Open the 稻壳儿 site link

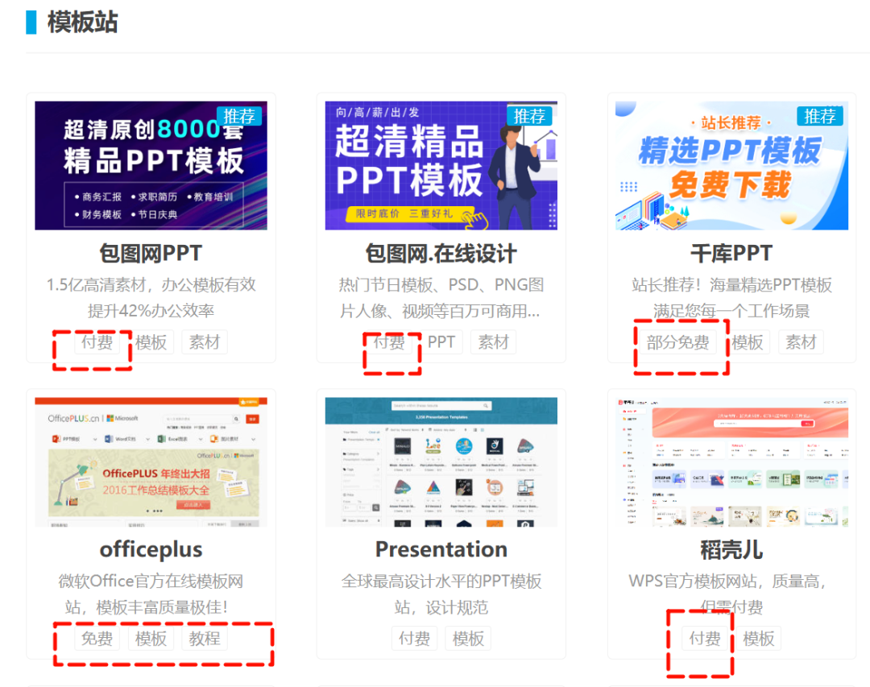(x=731, y=549)
